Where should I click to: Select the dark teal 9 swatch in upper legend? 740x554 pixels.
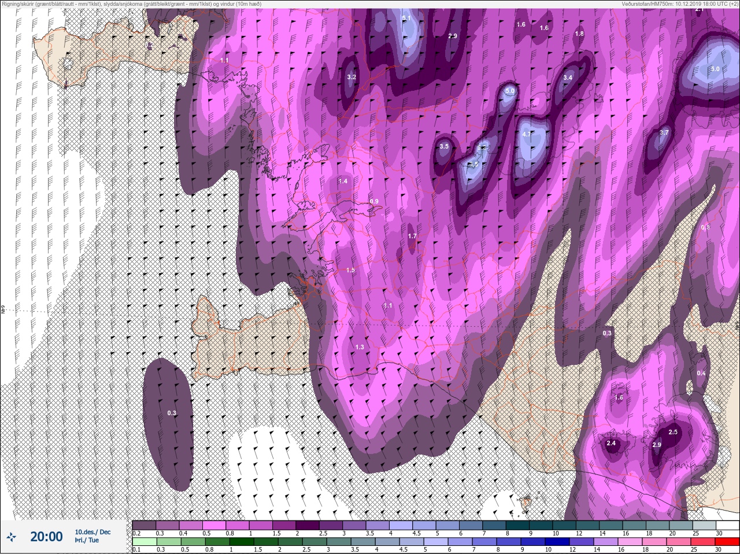(x=541, y=525)
